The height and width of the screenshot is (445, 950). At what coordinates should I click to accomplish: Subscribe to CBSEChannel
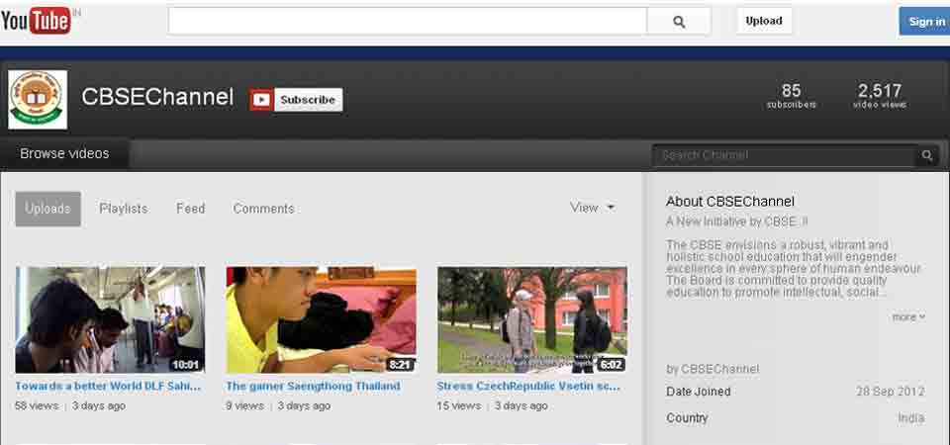[x=308, y=100]
